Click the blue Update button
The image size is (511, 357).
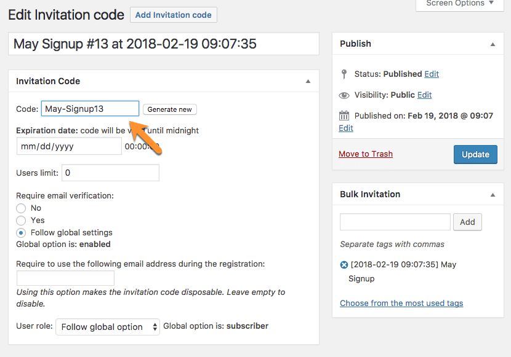475,154
